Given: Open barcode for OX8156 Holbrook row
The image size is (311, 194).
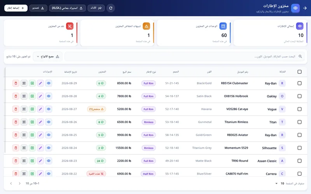Looking at the screenshot, I should (x=24, y=96).
